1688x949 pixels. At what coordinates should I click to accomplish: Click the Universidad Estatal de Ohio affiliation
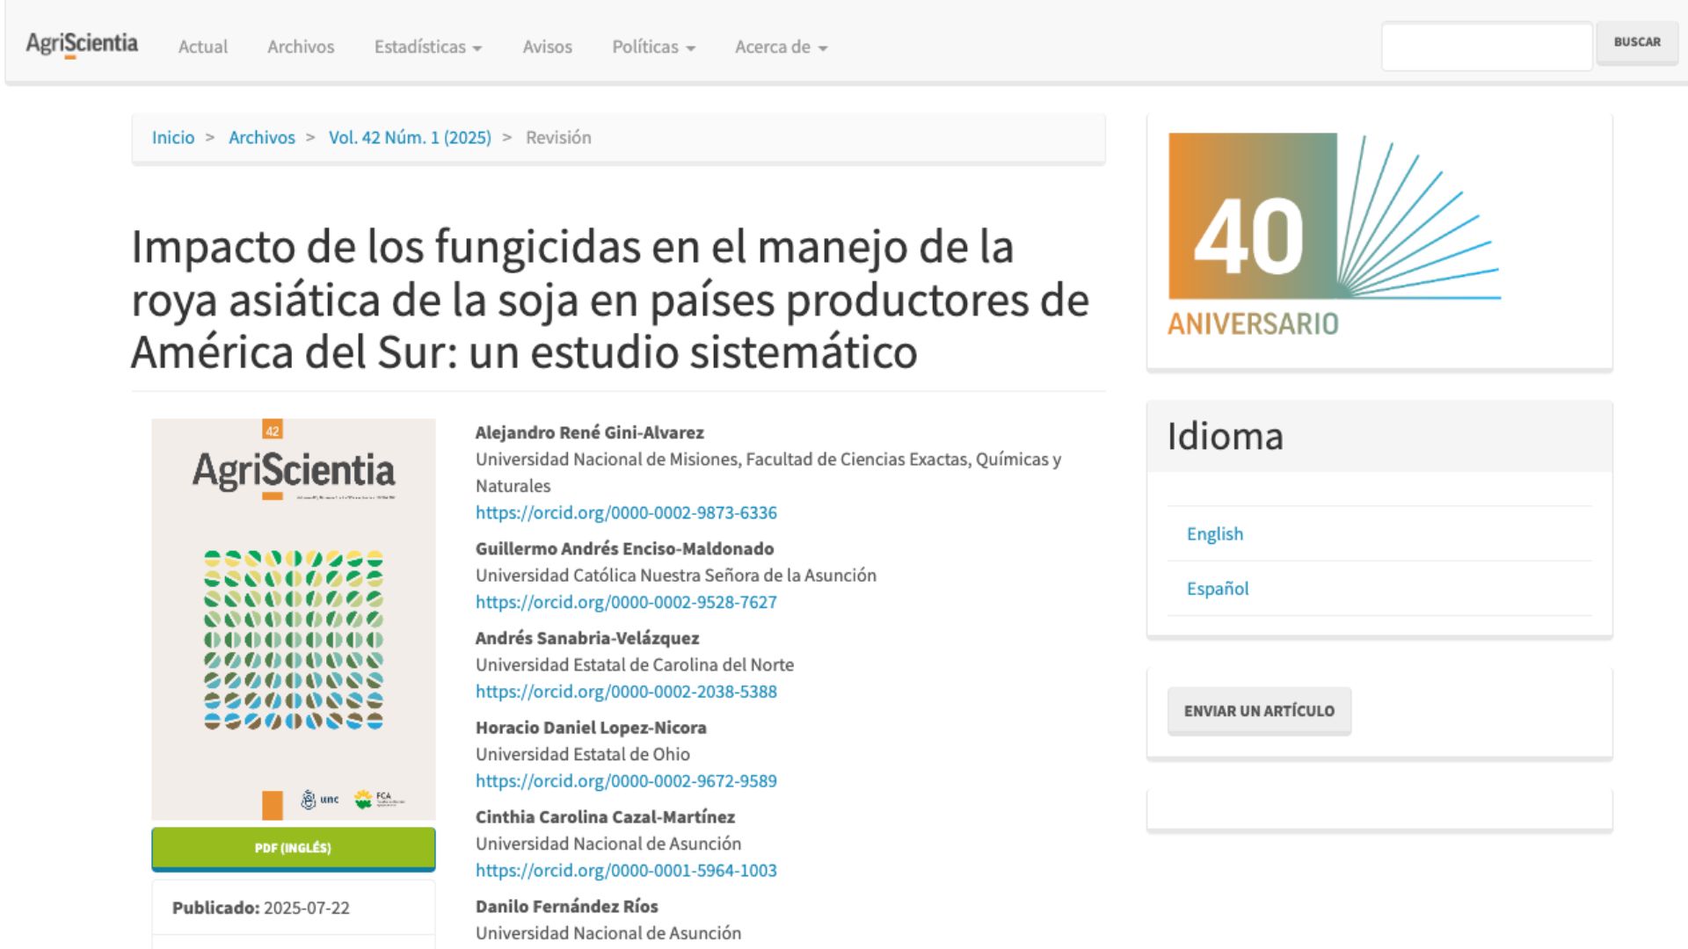pos(583,754)
